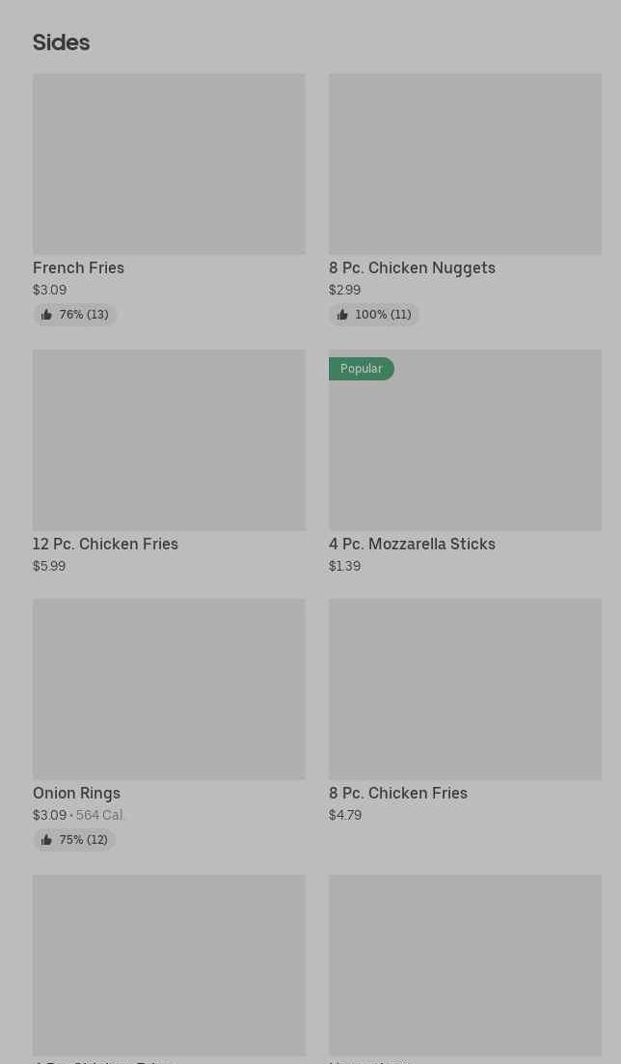Open the 4 Pc. Mozzarella Sticks photo
The width and height of the screenshot is (621, 1064).
[x=465, y=450]
